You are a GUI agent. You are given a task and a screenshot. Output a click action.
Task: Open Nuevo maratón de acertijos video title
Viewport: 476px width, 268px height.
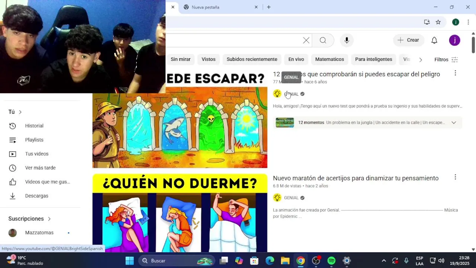[356, 178]
